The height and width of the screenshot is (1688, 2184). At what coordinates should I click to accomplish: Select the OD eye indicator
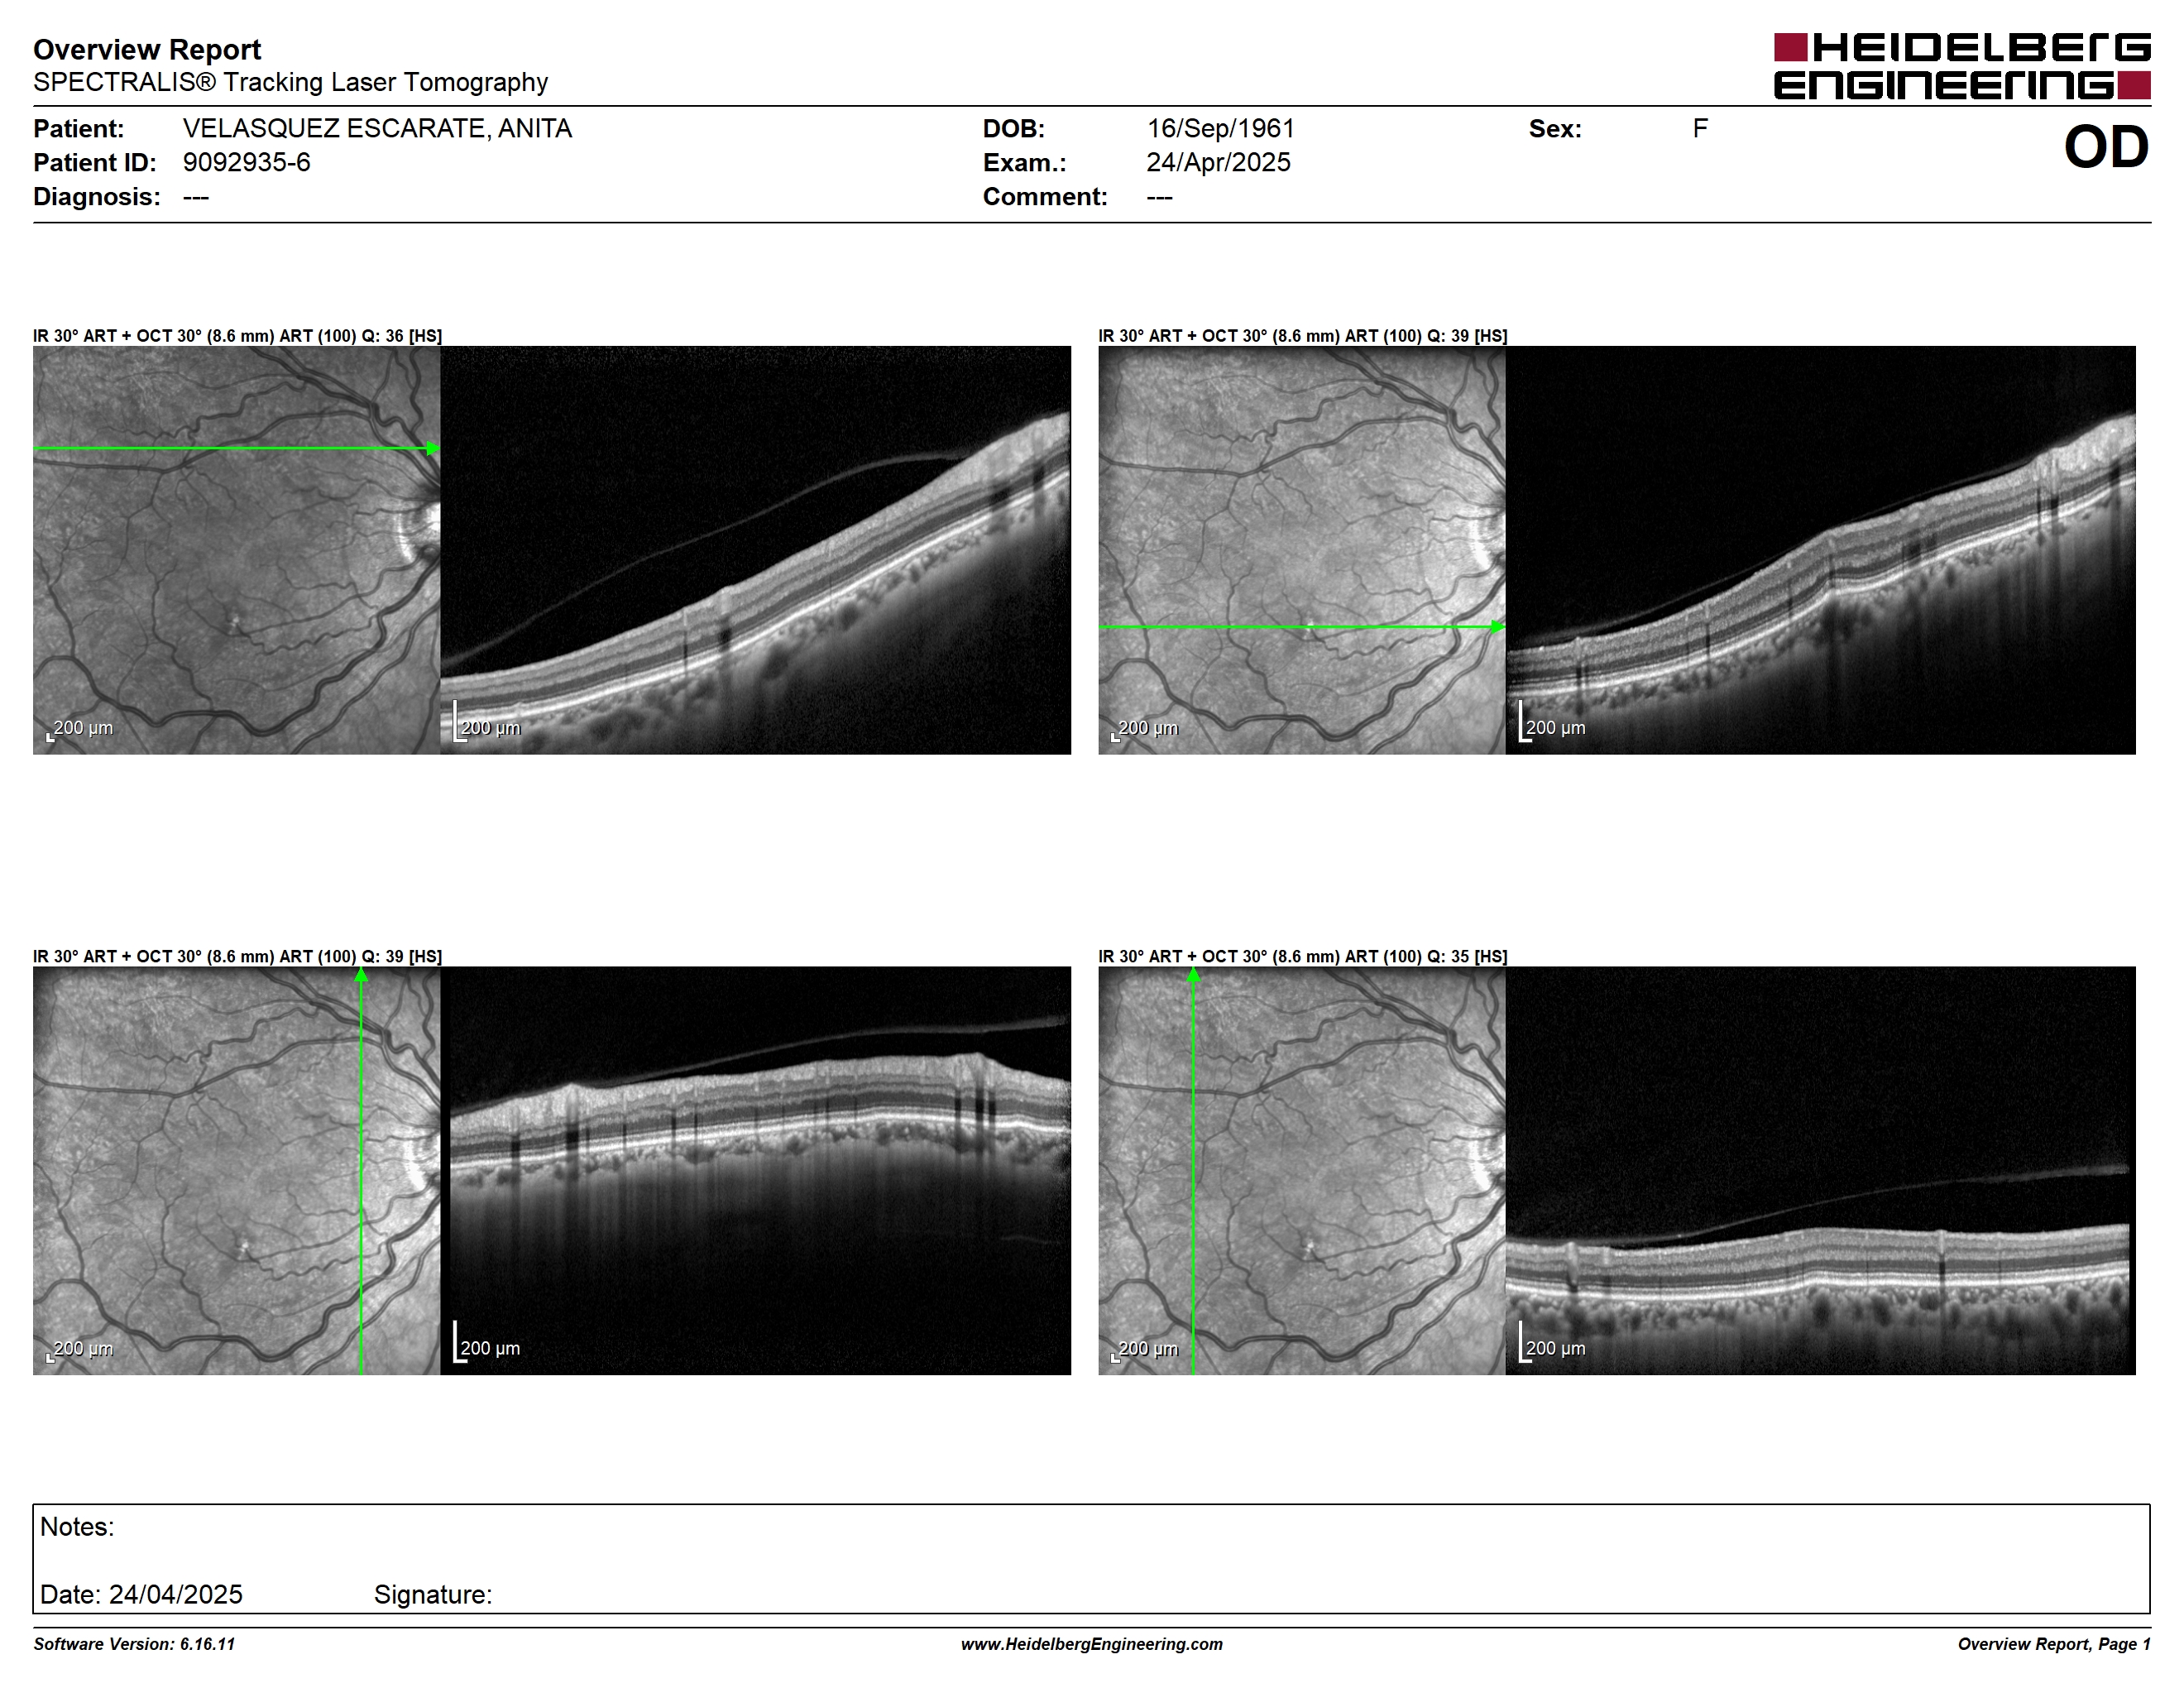2106,147
